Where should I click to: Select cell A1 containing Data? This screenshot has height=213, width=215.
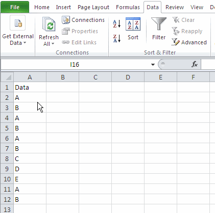pyautogui.click(x=30, y=87)
